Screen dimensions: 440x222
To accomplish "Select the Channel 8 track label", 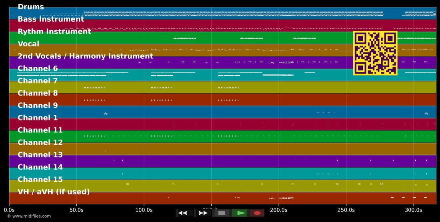I will pyautogui.click(x=38, y=93).
